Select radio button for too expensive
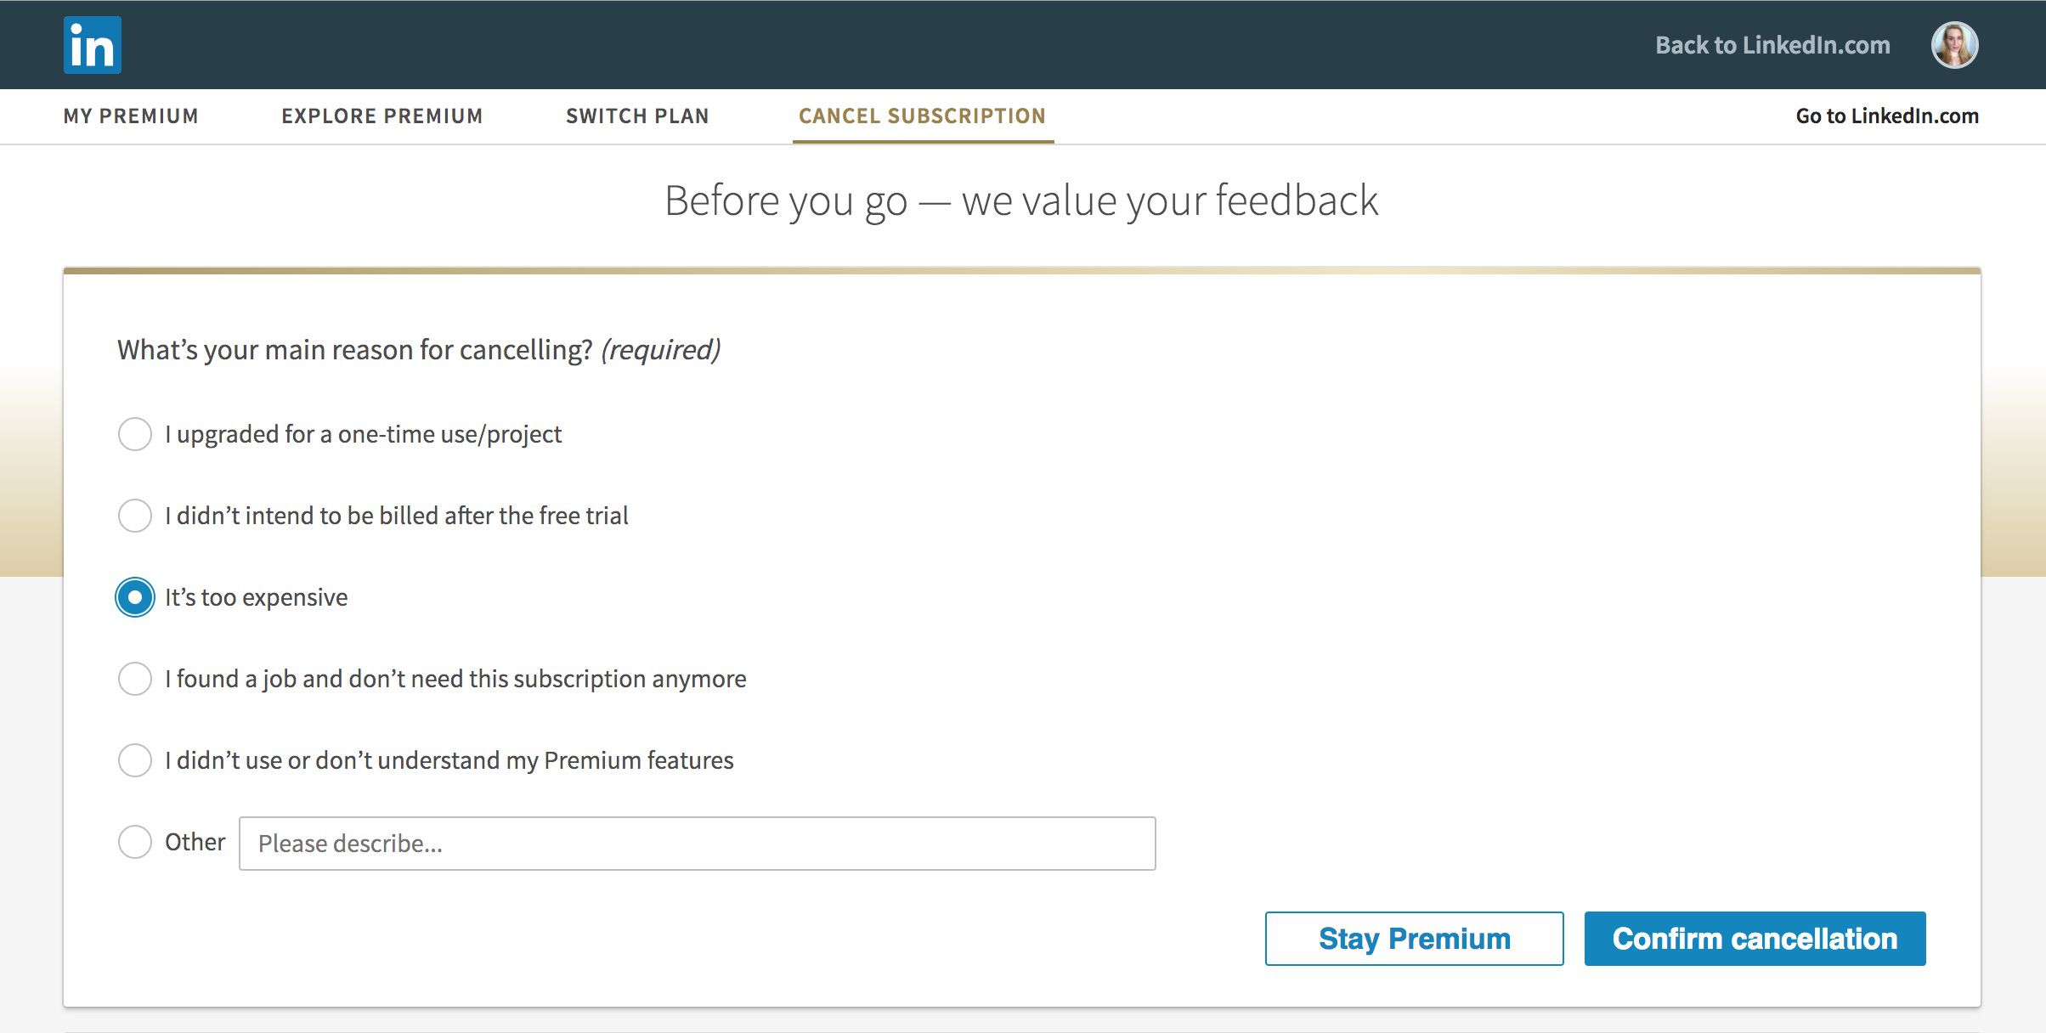This screenshot has width=2046, height=1033. pyautogui.click(x=136, y=596)
